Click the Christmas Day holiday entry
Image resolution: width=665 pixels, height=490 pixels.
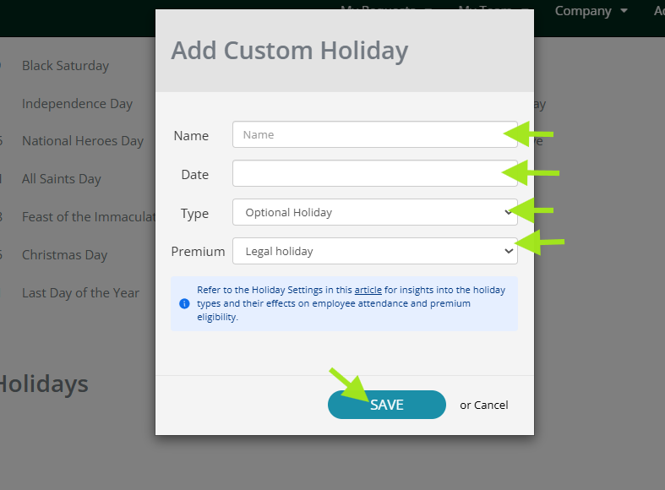(64, 255)
